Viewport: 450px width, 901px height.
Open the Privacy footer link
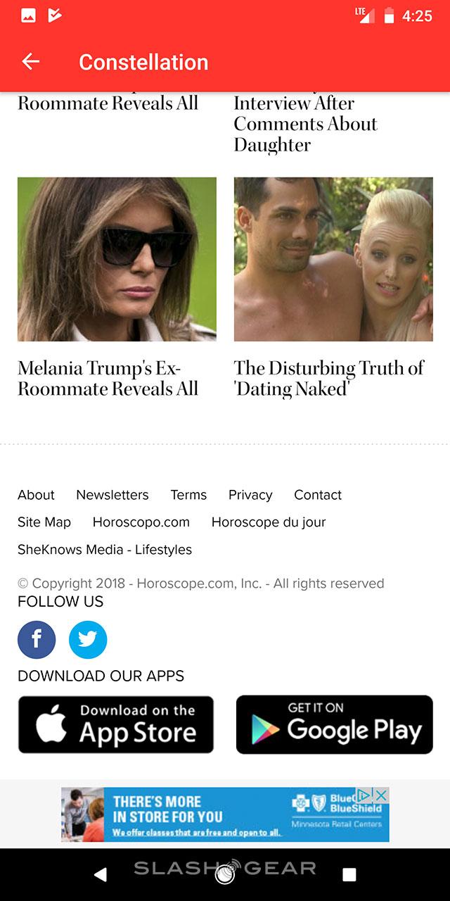pos(250,495)
